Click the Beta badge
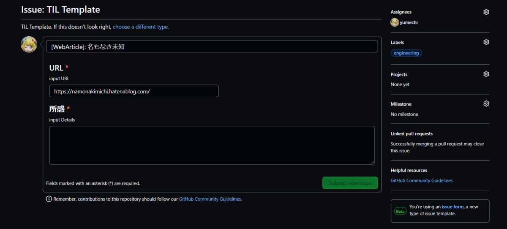Image resolution: width=507 pixels, height=229 pixels. tap(400, 211)
